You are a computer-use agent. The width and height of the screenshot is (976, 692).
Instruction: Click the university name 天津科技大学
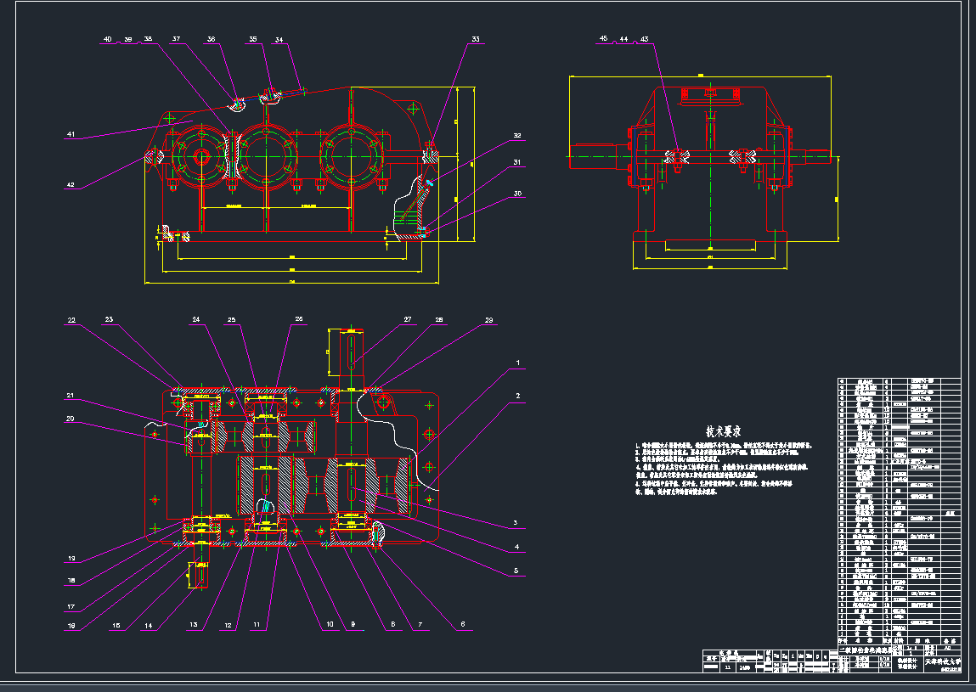[x=944, y=662]
